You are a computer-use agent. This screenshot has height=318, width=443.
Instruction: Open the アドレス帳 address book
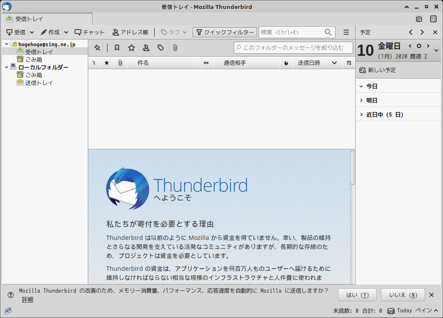point(130,32)
